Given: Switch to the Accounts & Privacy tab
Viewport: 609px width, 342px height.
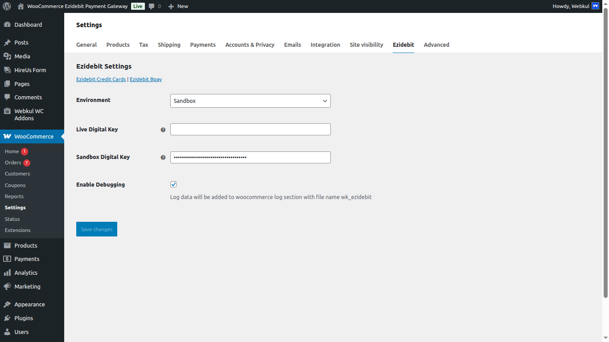Looking at the screenshot, I should 250,45.
